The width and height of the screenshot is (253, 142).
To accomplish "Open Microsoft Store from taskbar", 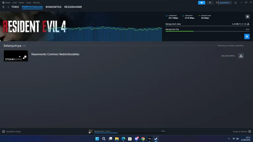I will point(130,139).
